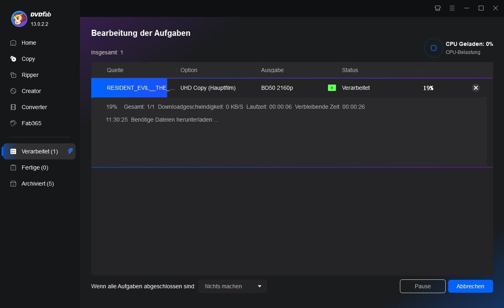Click the version number 13.0.2.2
504x308 pixels.
(x=39, y=24)
